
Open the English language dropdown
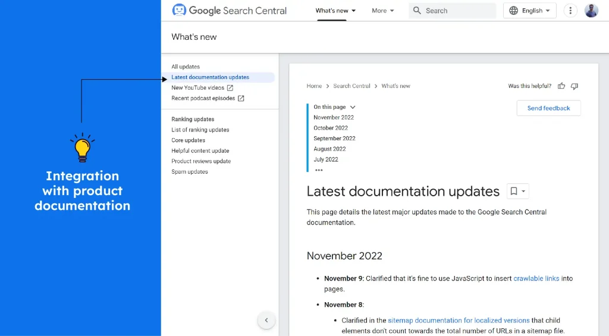pyautogui.click(x=530, y=11)
